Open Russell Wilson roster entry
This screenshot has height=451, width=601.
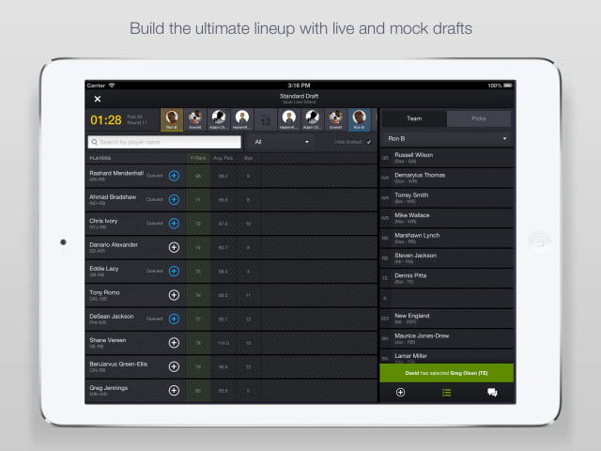447,158
